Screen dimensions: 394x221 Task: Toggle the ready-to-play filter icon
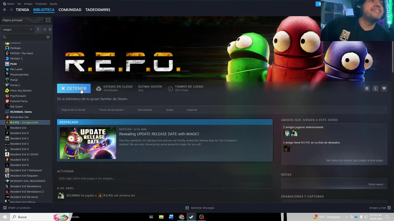click(50, 29)
